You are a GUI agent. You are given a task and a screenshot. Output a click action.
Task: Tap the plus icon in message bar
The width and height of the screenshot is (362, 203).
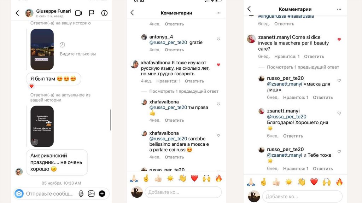coord(102,193)
